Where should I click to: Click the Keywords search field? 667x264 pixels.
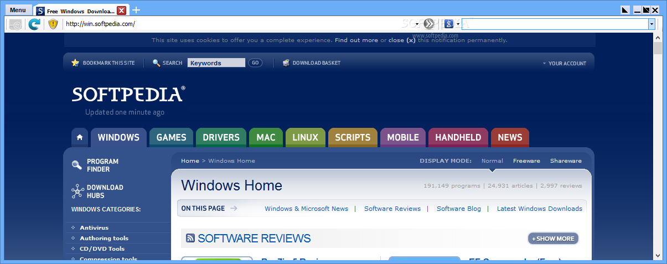click(x=216, y=63)
